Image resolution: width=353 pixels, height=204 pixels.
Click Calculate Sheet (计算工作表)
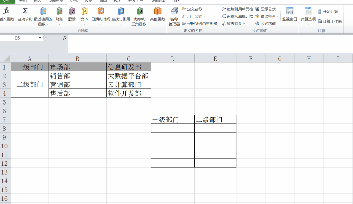(x=330, y=21)
